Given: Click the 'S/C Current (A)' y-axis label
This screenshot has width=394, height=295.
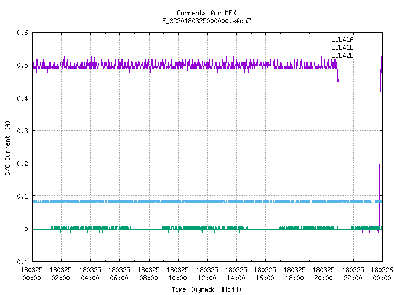Looking at the screenshot, I should (x=7, y=147).
